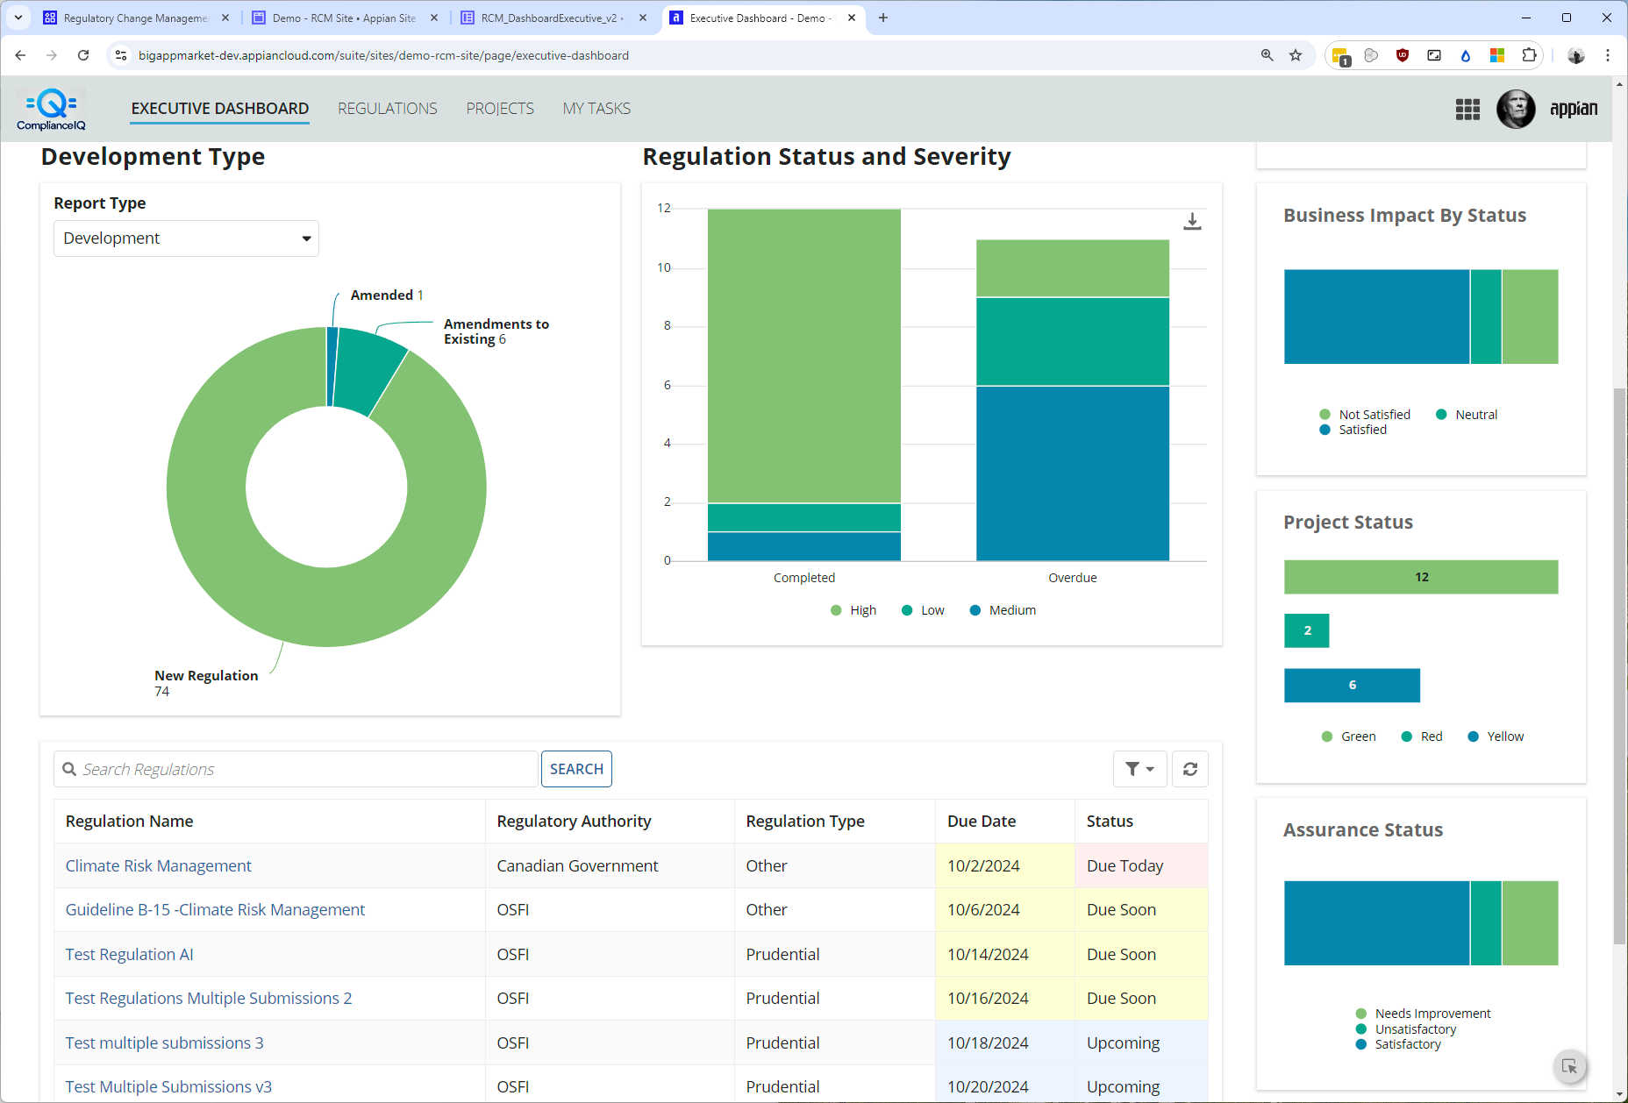Click the user profile avatar

pyautogui.click(x=1516, y=109)
